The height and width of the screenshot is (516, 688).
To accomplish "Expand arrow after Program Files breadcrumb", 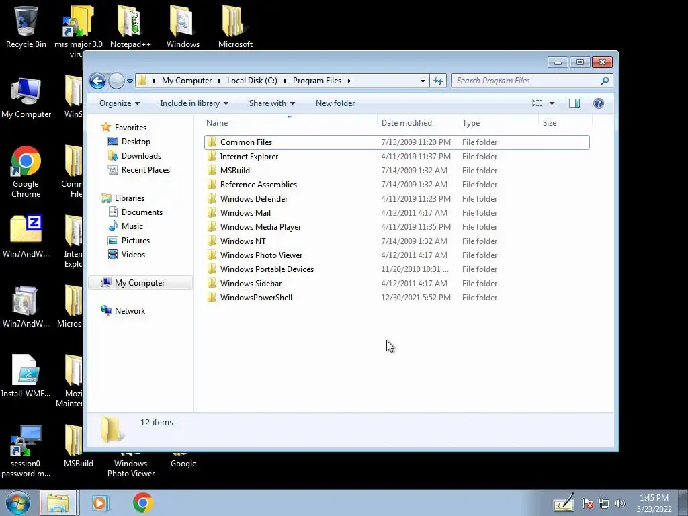I will coord(349,81).
